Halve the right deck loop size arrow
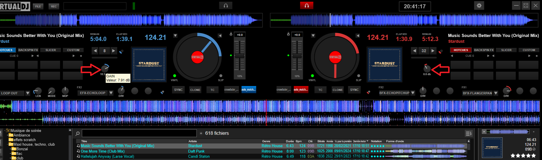Image resolution: width=542 pixels, height=160 pixels. pyautogui.click(x=415, y=51)
